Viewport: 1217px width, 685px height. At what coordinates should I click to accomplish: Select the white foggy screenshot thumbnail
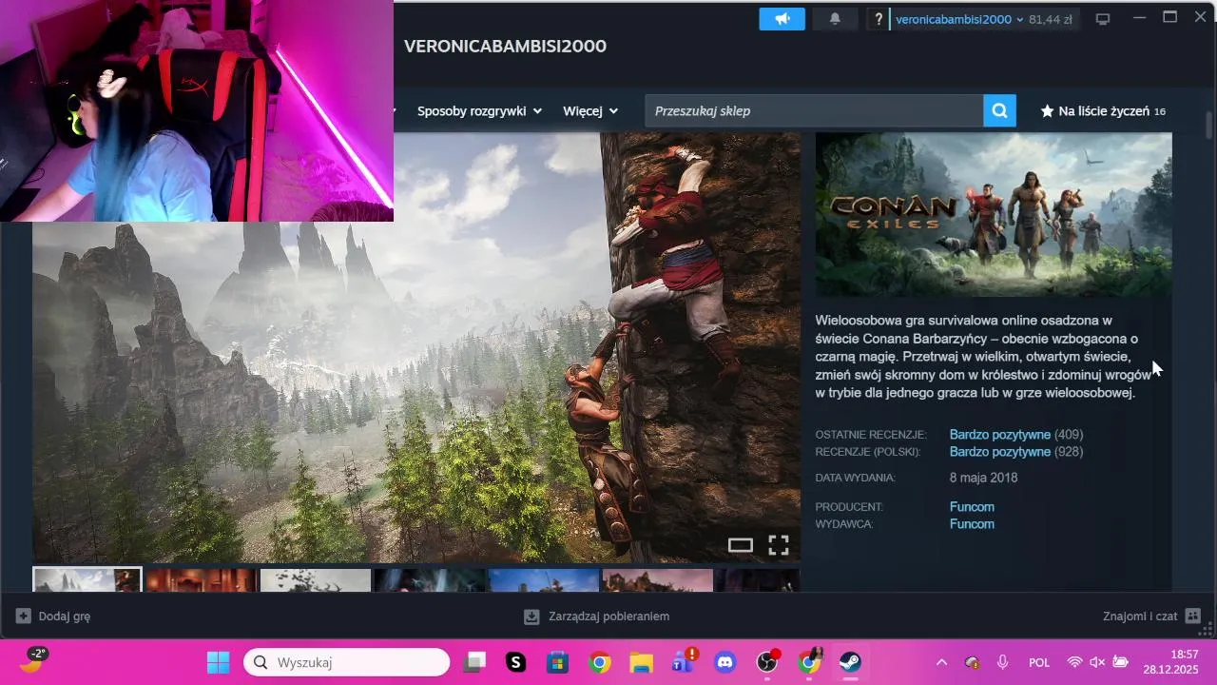[x=315, y=580]
